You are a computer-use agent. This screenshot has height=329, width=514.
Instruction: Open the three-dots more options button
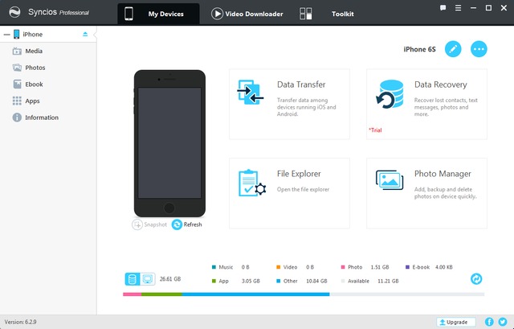479,49
